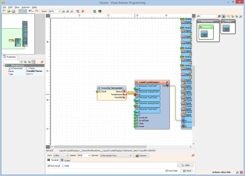
Task: Click the Zoom In magnifier icon
Action: (64, 12)
